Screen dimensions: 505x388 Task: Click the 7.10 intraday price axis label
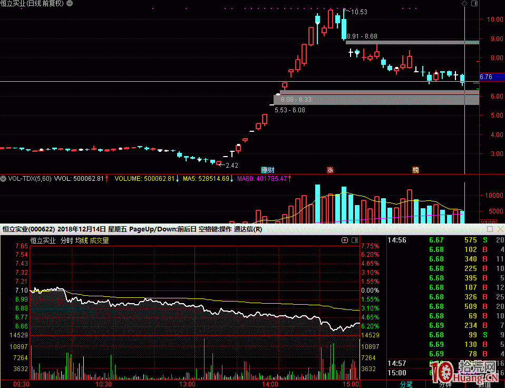(22, 290)
